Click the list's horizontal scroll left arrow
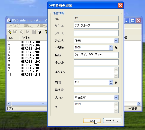 click(x=9, y=103)
